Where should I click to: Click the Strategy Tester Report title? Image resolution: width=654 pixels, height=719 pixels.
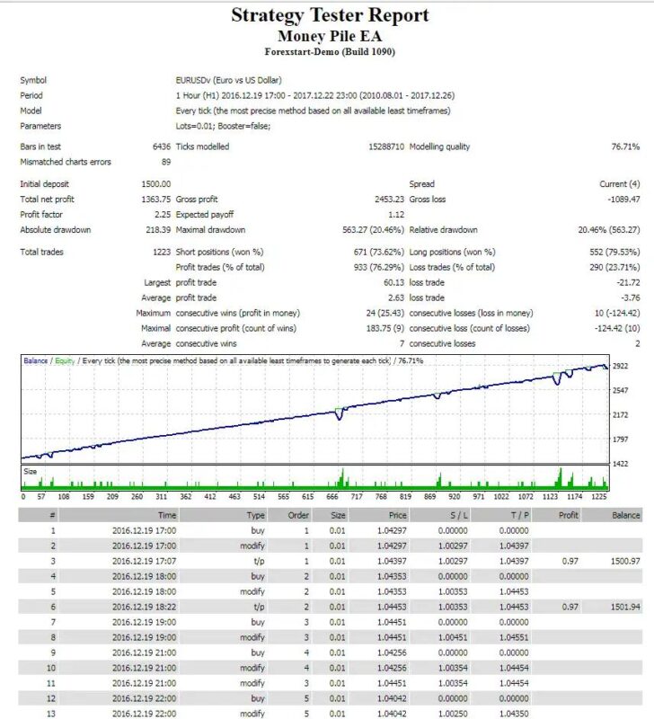330,15
